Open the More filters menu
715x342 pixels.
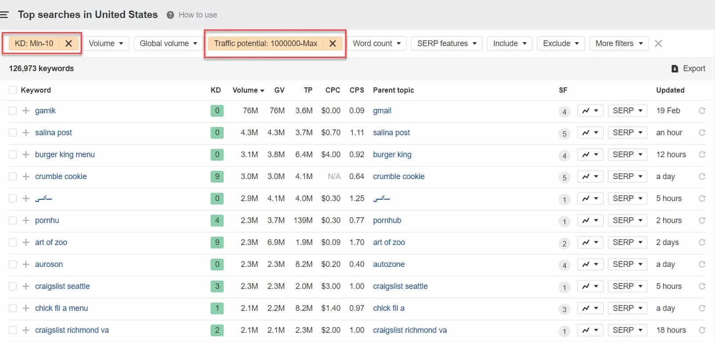point(618,43)
